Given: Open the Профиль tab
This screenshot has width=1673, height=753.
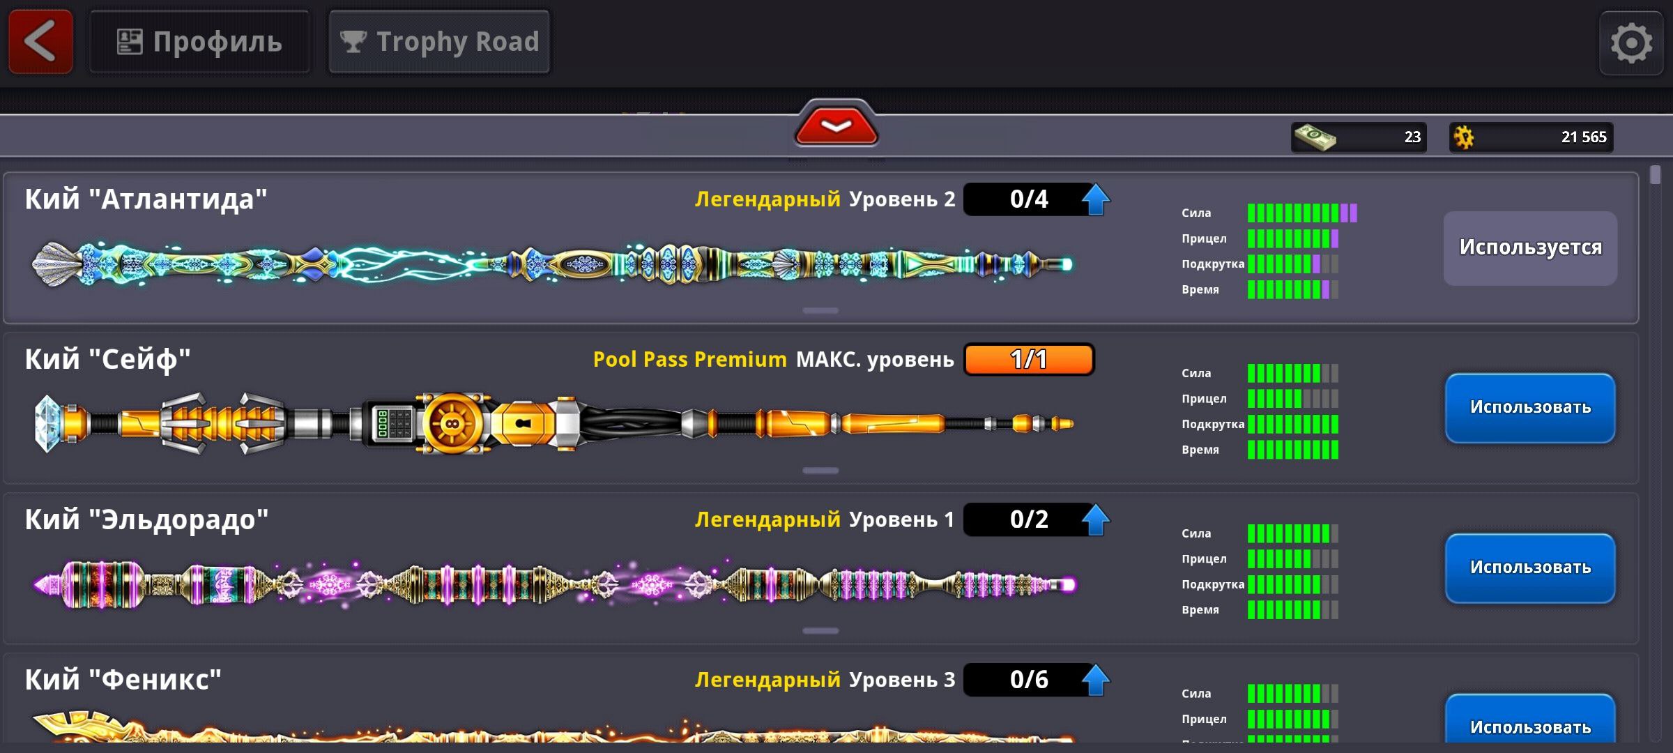Looking at the screenshot, I should [199, 42].
